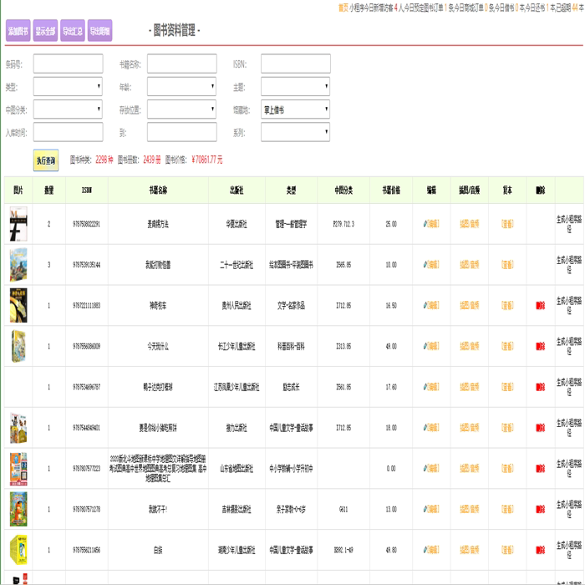Viewport: 585px width, 585px height.
Task: Open the 年龄 dropdown
Action: tap(181, 87)
